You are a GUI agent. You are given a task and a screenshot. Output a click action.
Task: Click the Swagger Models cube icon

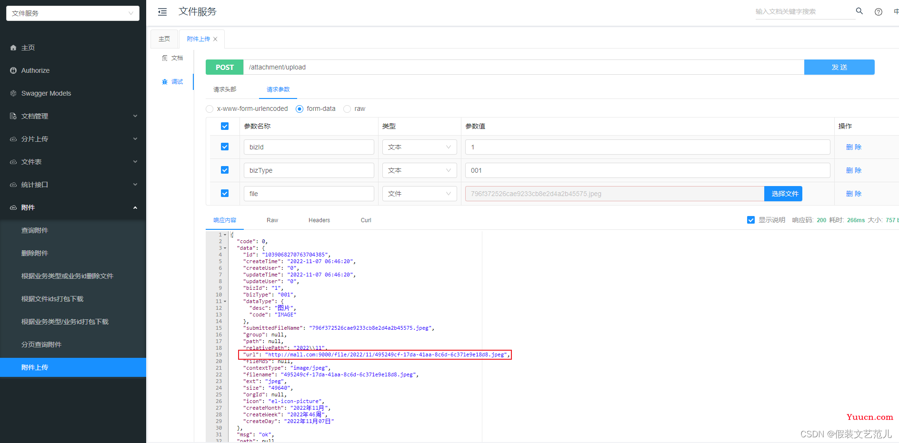(13, 93)
